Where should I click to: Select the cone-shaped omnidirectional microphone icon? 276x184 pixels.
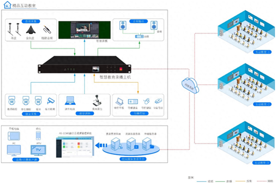tap(31, 30)
